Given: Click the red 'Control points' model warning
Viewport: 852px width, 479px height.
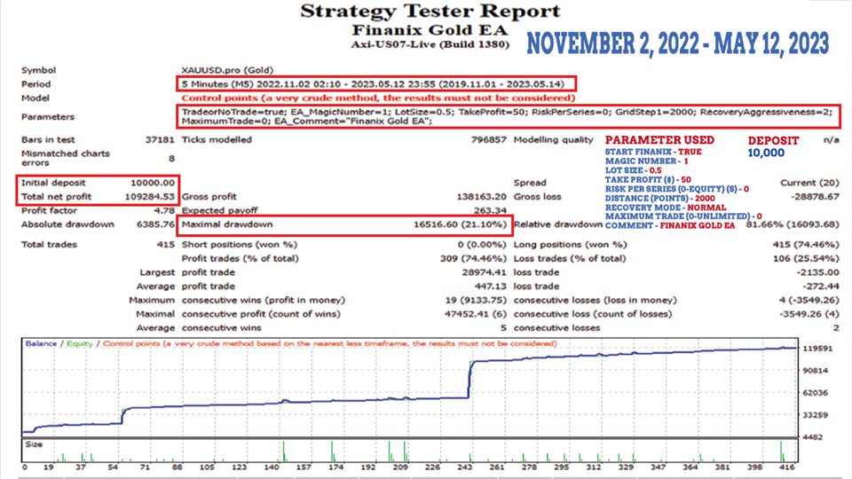Looking at the screenshot, I should click(x=378, y=98).
